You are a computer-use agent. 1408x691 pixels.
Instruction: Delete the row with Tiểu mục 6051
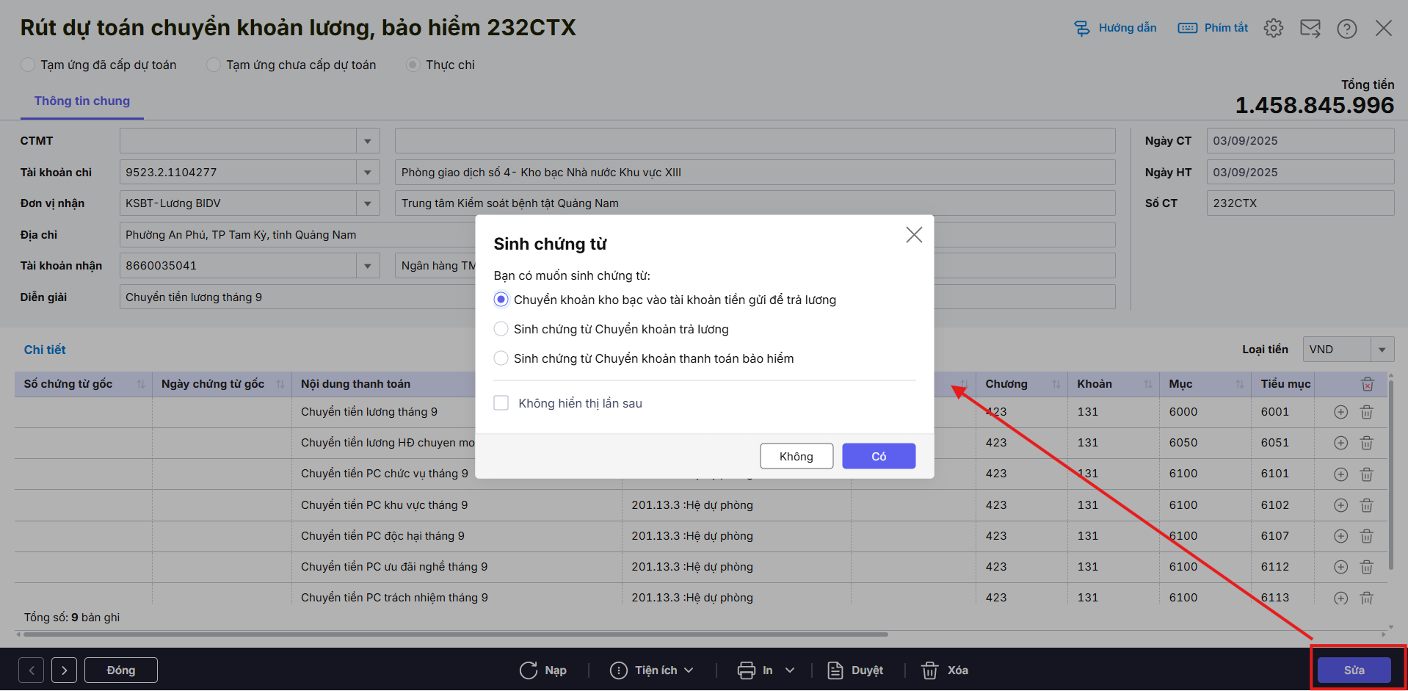click(x=1367, y=443)
